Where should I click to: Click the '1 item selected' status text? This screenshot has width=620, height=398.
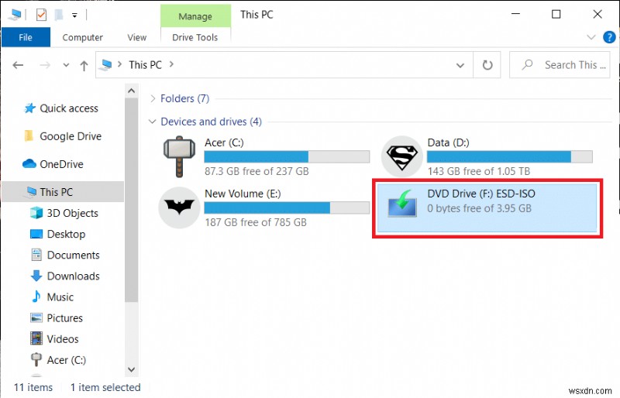(105, 387)
